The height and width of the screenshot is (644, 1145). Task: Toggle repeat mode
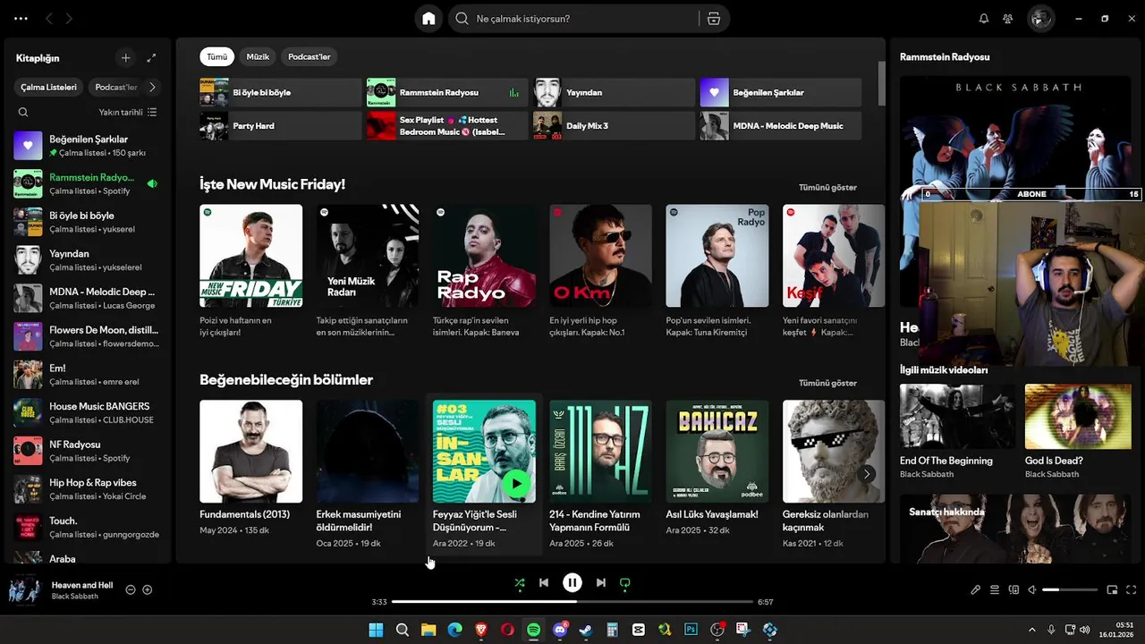point(625,583)
